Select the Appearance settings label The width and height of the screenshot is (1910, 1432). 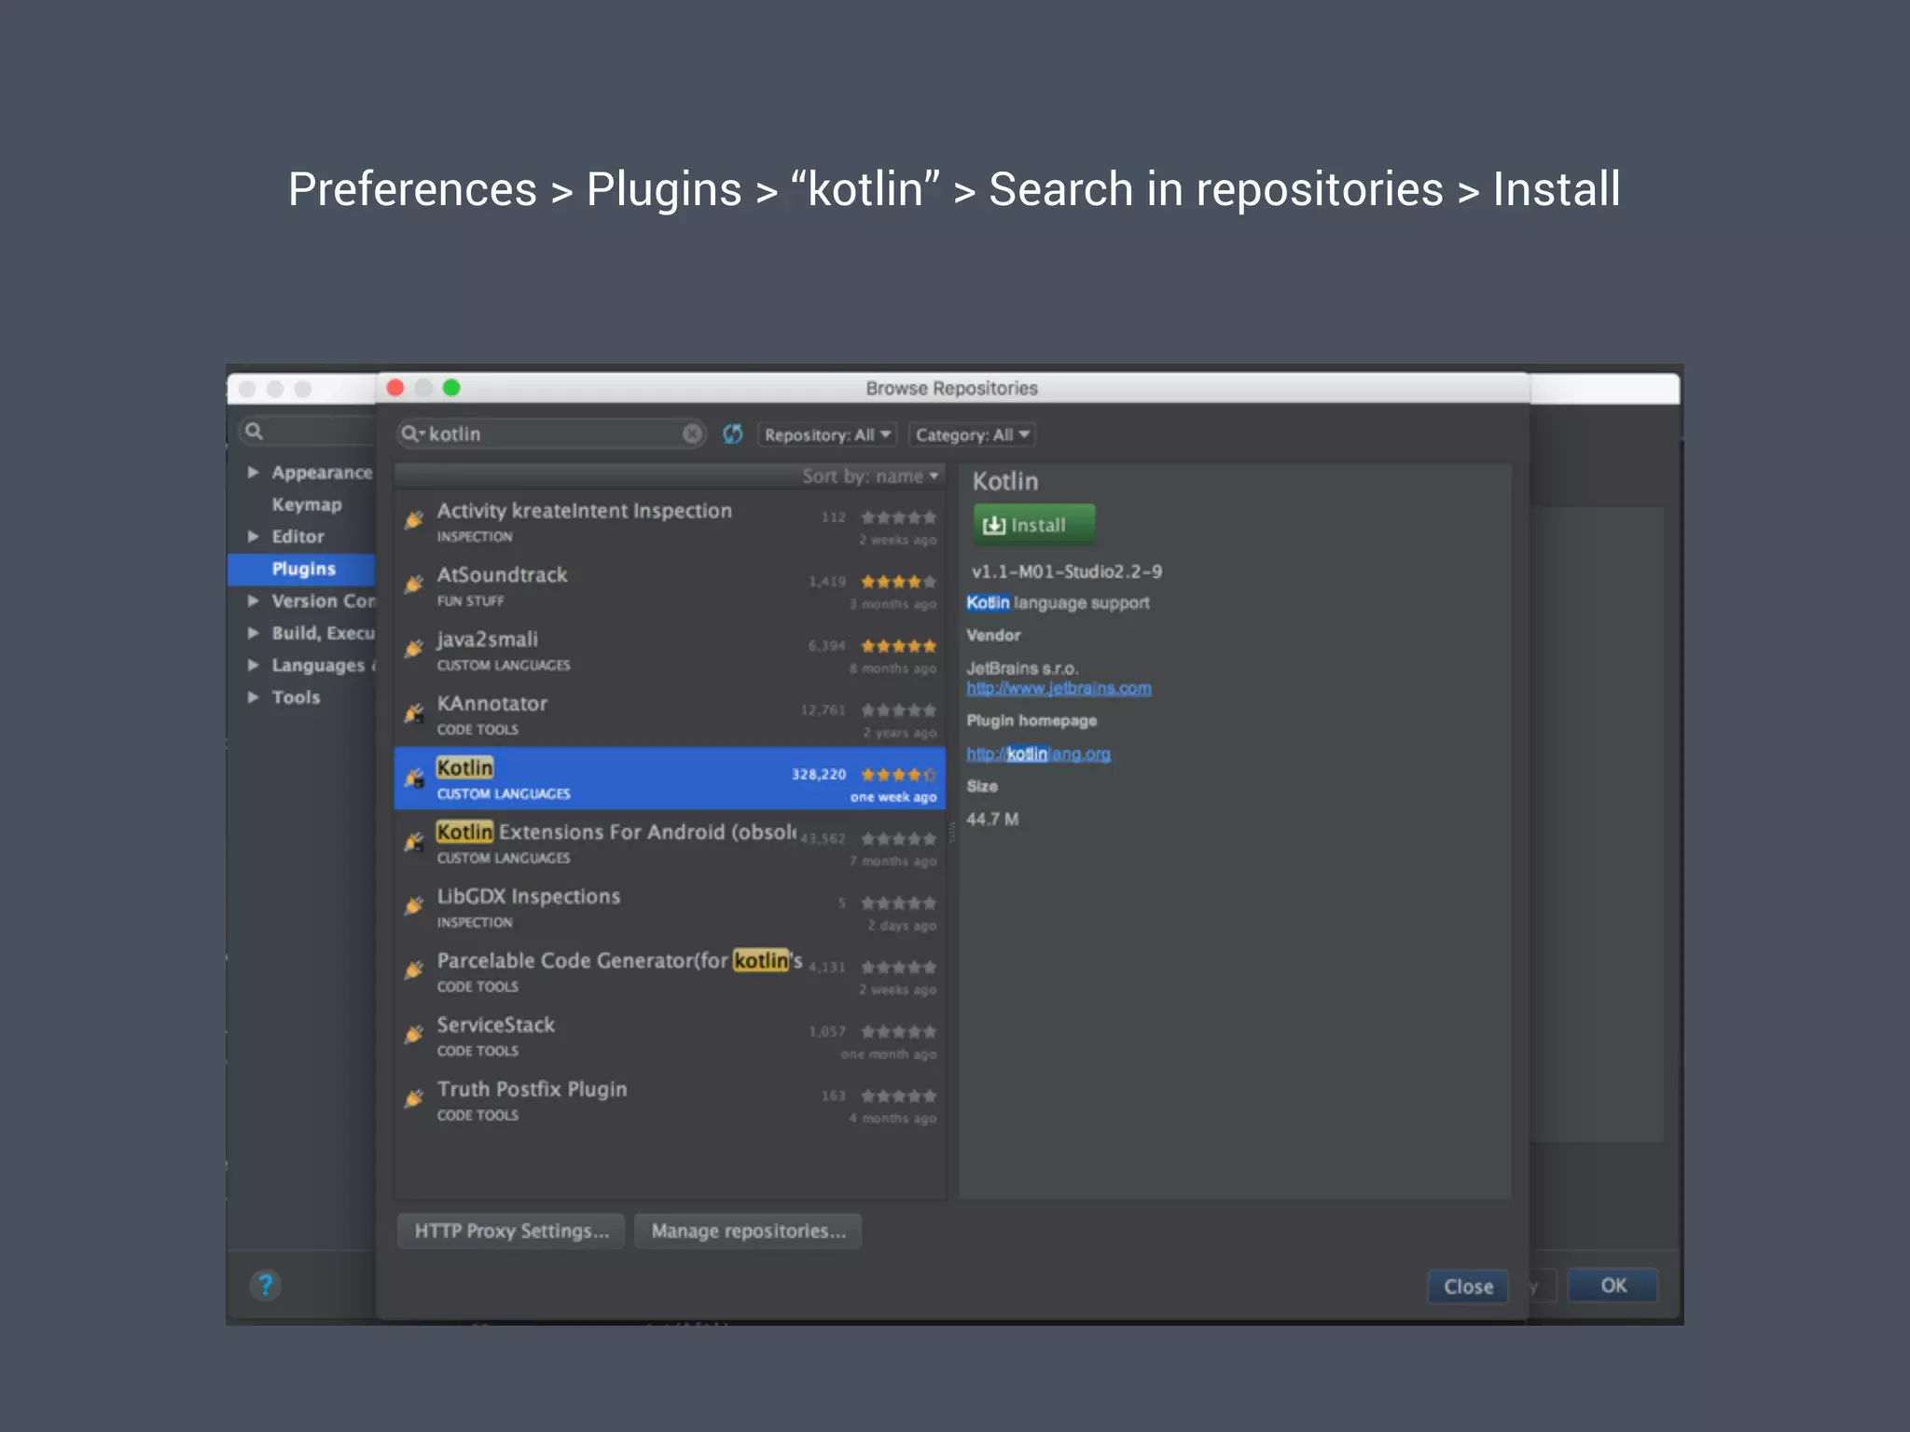322,473
